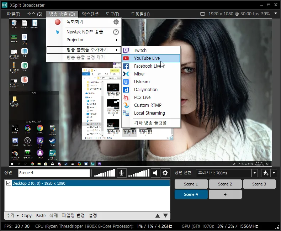Choose Local Streaming from the platform list
Image resolution: width=281 pixels, height=231 pixels.
point(151,113)
